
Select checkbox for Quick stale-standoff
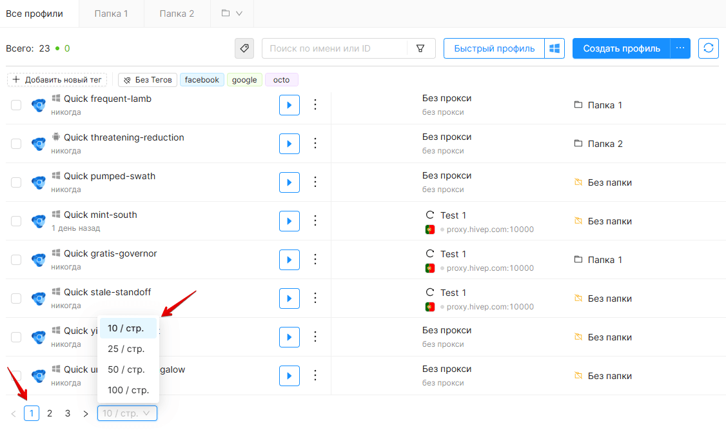coord(16,298)
